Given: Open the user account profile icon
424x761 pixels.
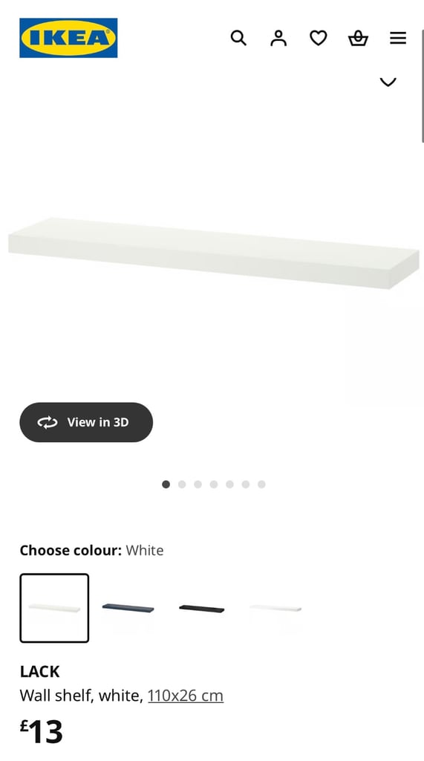Looking at the screenshot, I should point(278,38).
